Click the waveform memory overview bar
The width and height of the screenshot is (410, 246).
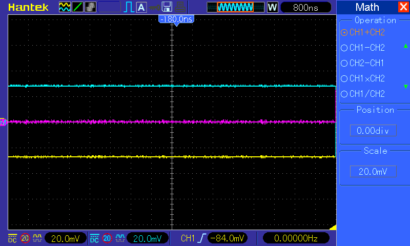[x=236, y=7]
